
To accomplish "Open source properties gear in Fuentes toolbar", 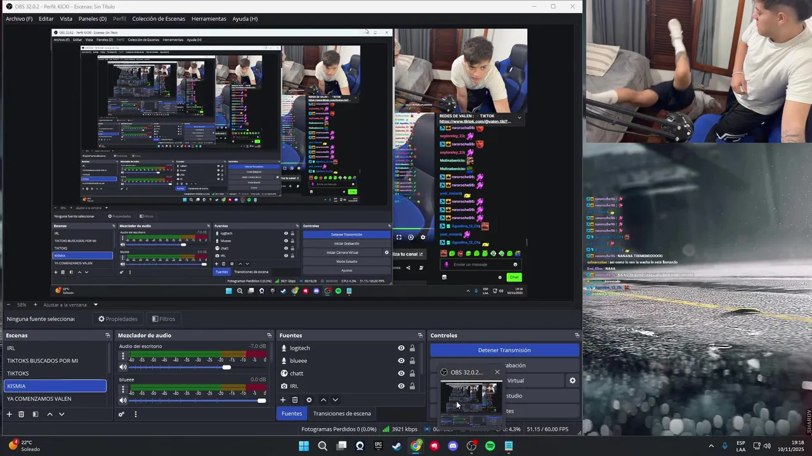I will coord(309,400).
